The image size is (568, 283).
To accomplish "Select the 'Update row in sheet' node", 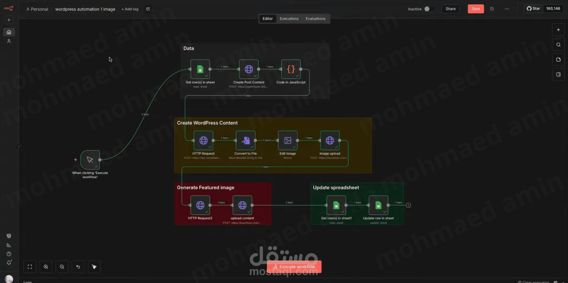I will click(378, 205).
